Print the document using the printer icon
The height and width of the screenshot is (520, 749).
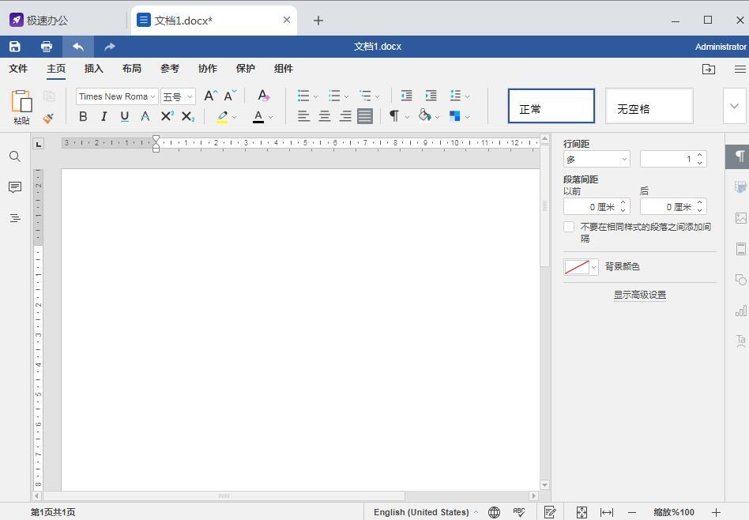coord(47,47)
